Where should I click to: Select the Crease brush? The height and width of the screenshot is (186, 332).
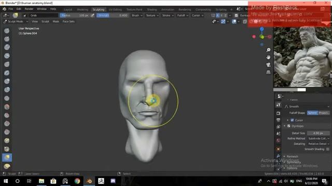[x=7, y=98]
